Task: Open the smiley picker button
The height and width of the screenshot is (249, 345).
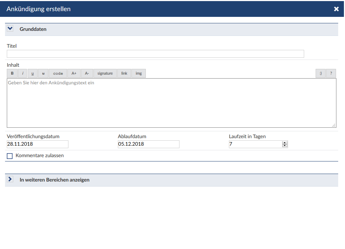Action: click(320, 74)
